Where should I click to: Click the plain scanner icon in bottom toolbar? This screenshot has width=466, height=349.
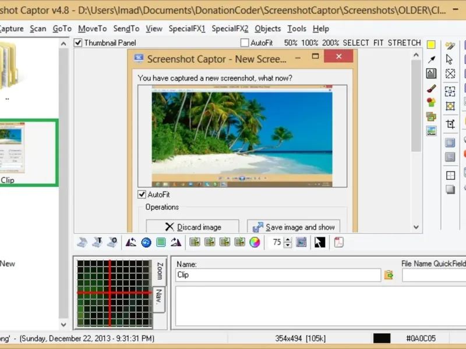point(82,243)
